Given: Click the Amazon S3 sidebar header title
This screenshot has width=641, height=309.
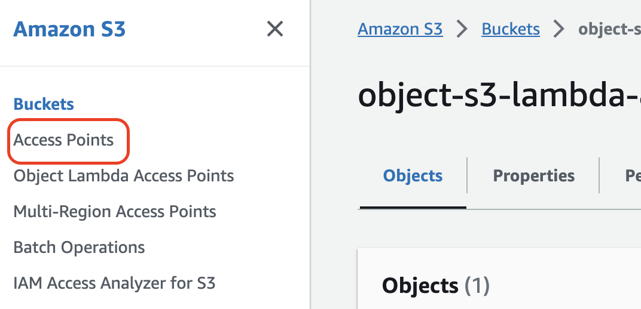Looking at the screenshot, I should 69,29.
